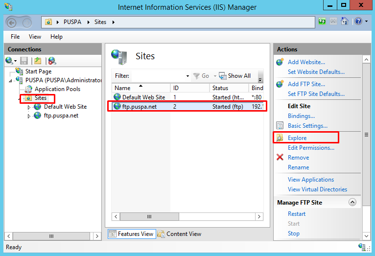Screen dimensions: 375x256
Task: Sort by the ID column header
Action: click(190, 88)
